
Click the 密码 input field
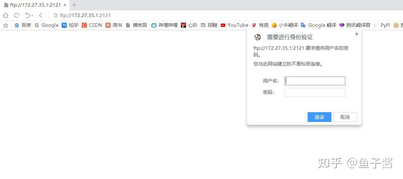[x=314, y=92]
